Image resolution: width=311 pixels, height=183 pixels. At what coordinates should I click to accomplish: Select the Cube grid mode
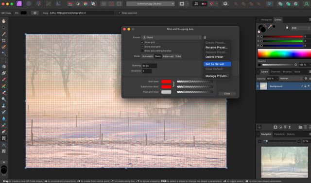178,56
